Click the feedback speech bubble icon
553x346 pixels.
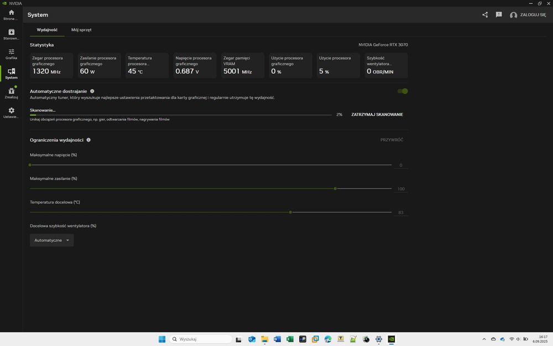pyautogui.click(x=499, y=15)
